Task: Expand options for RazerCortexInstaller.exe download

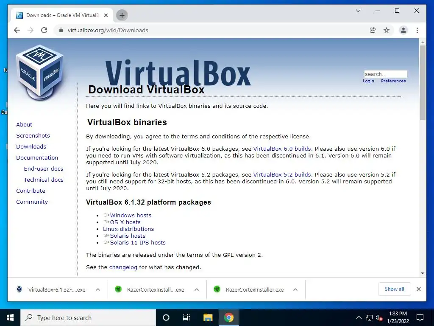Action: 295,289
